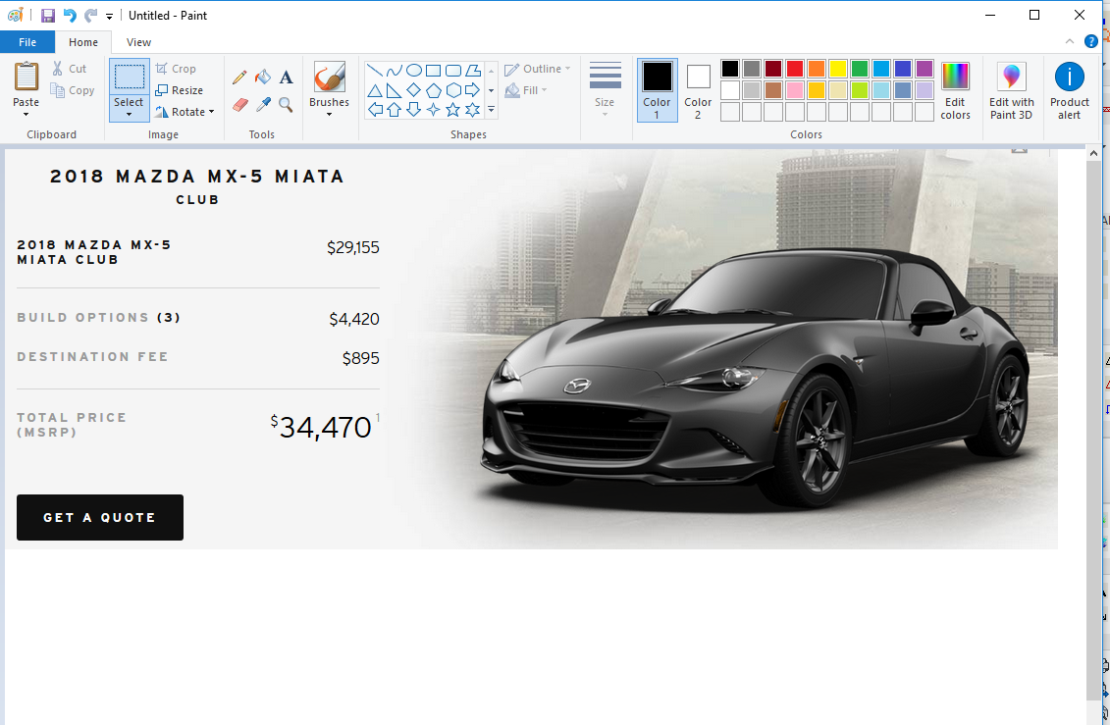
Task: Pick the red color swatch
Action: coord(794,69)
